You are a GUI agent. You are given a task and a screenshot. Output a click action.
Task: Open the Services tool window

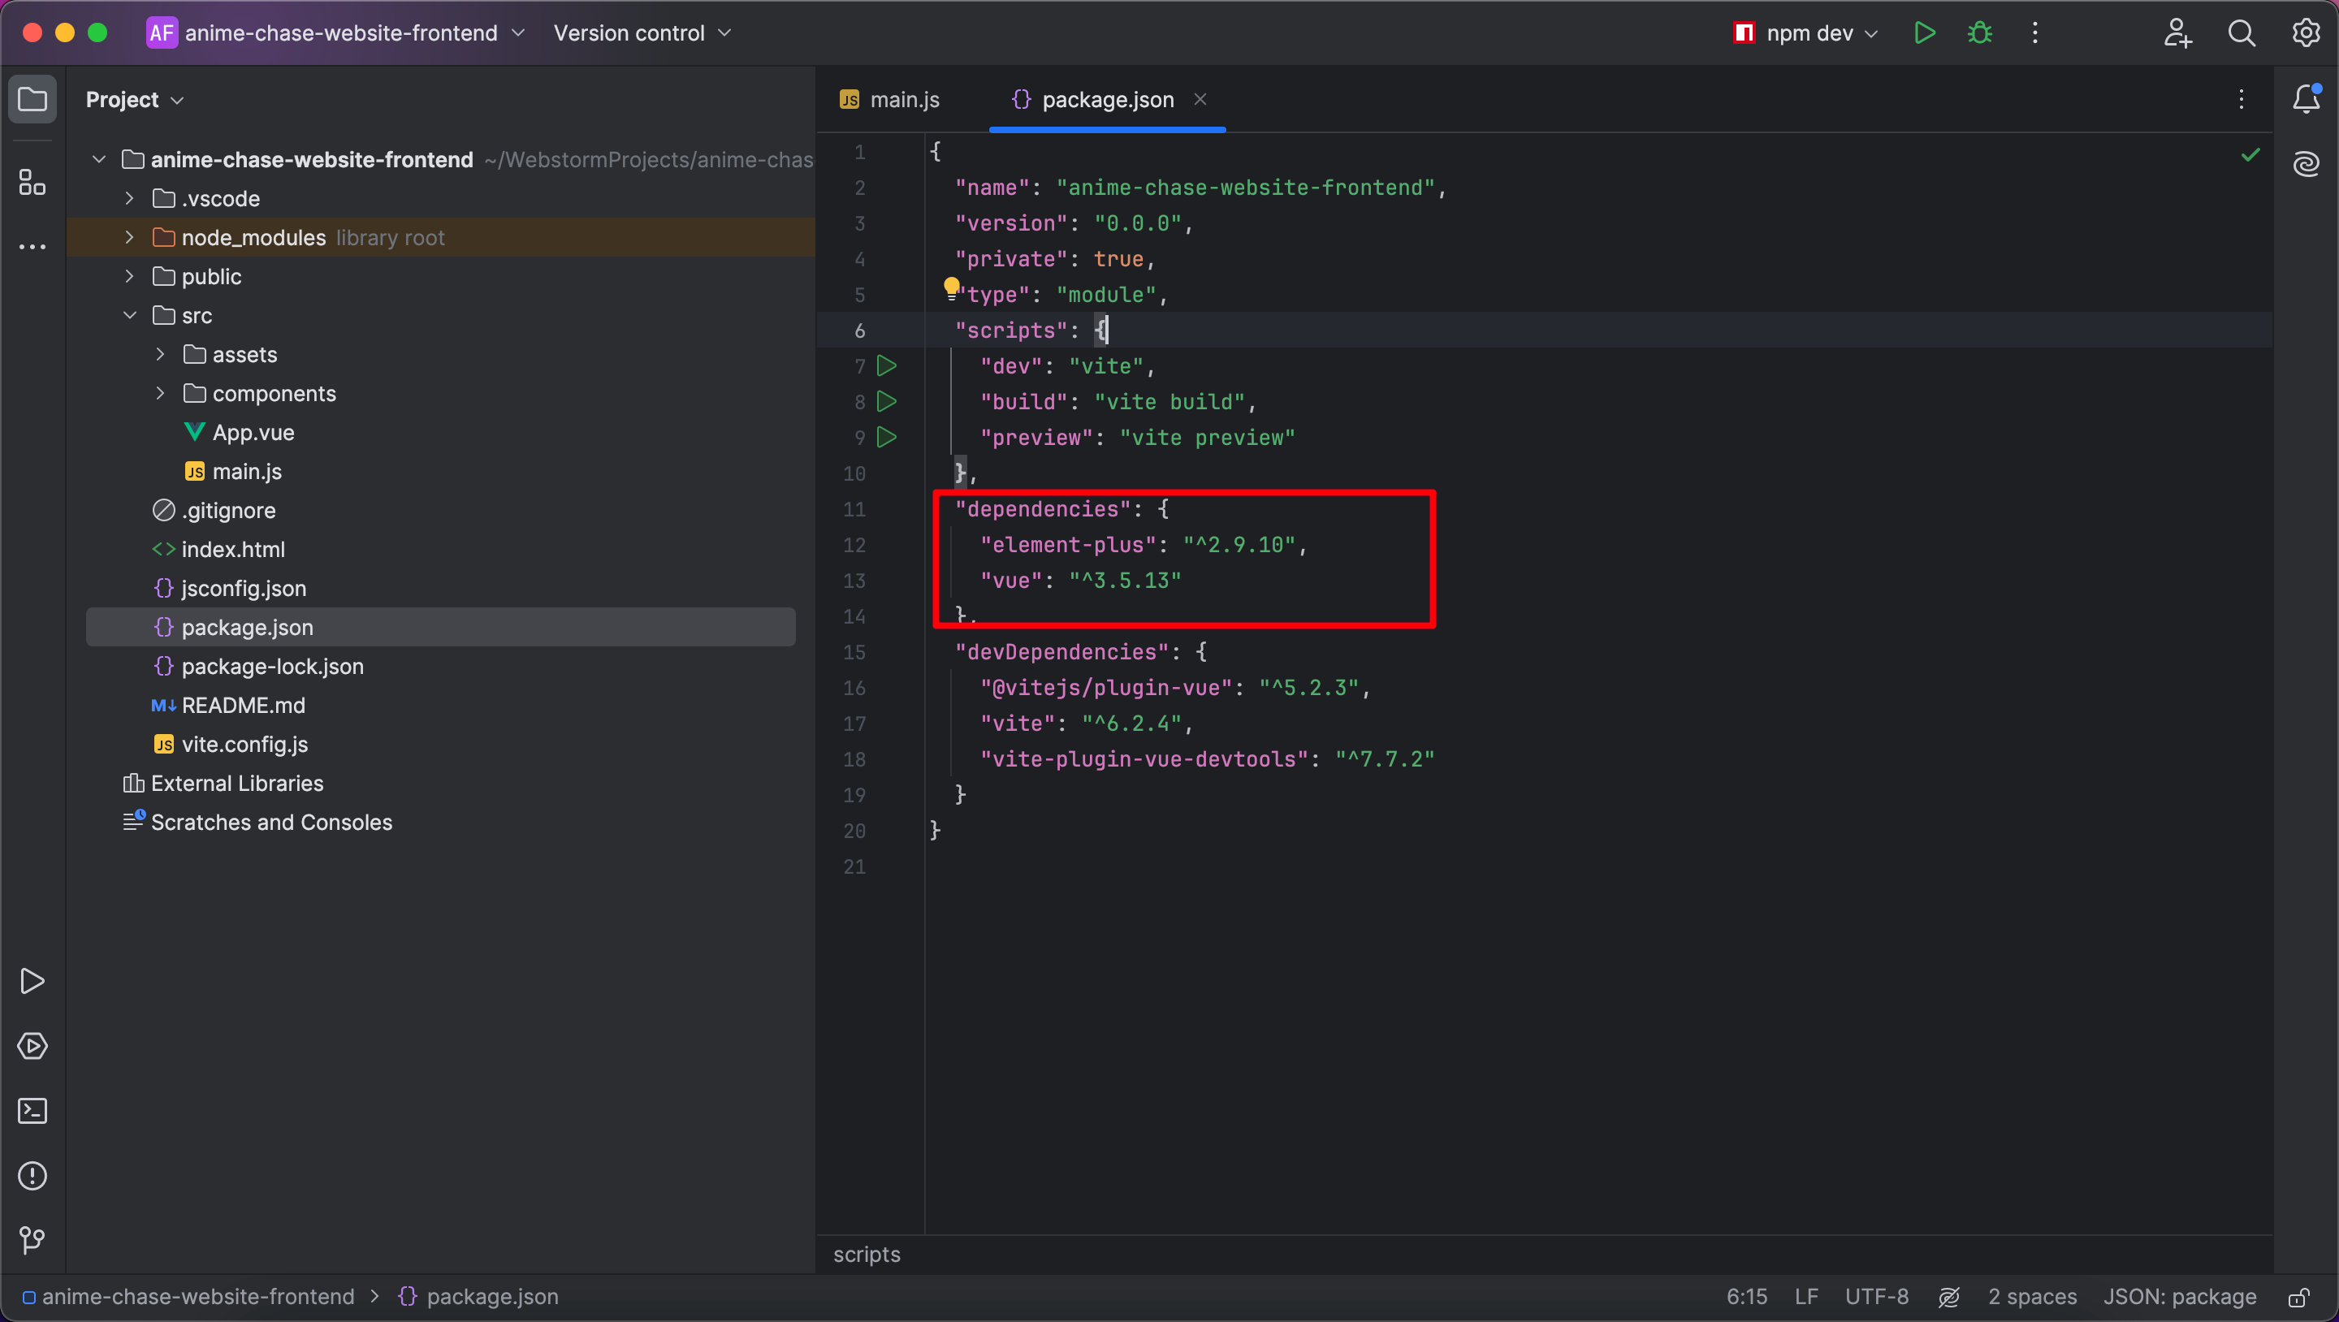click(x=32, y=1045)
